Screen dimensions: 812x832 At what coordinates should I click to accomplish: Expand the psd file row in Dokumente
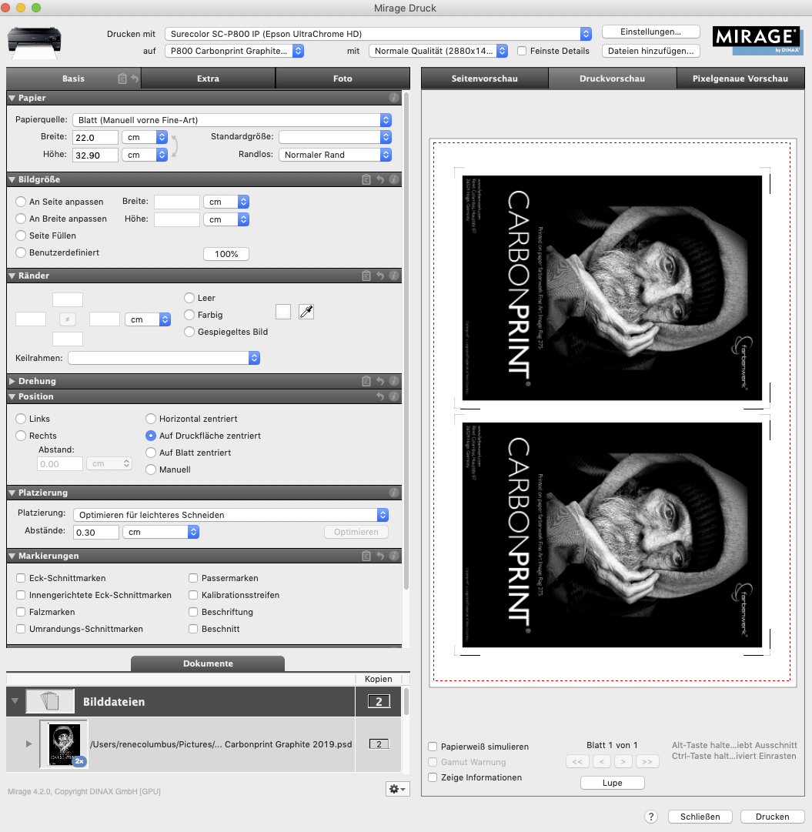[x=28, y=744]
